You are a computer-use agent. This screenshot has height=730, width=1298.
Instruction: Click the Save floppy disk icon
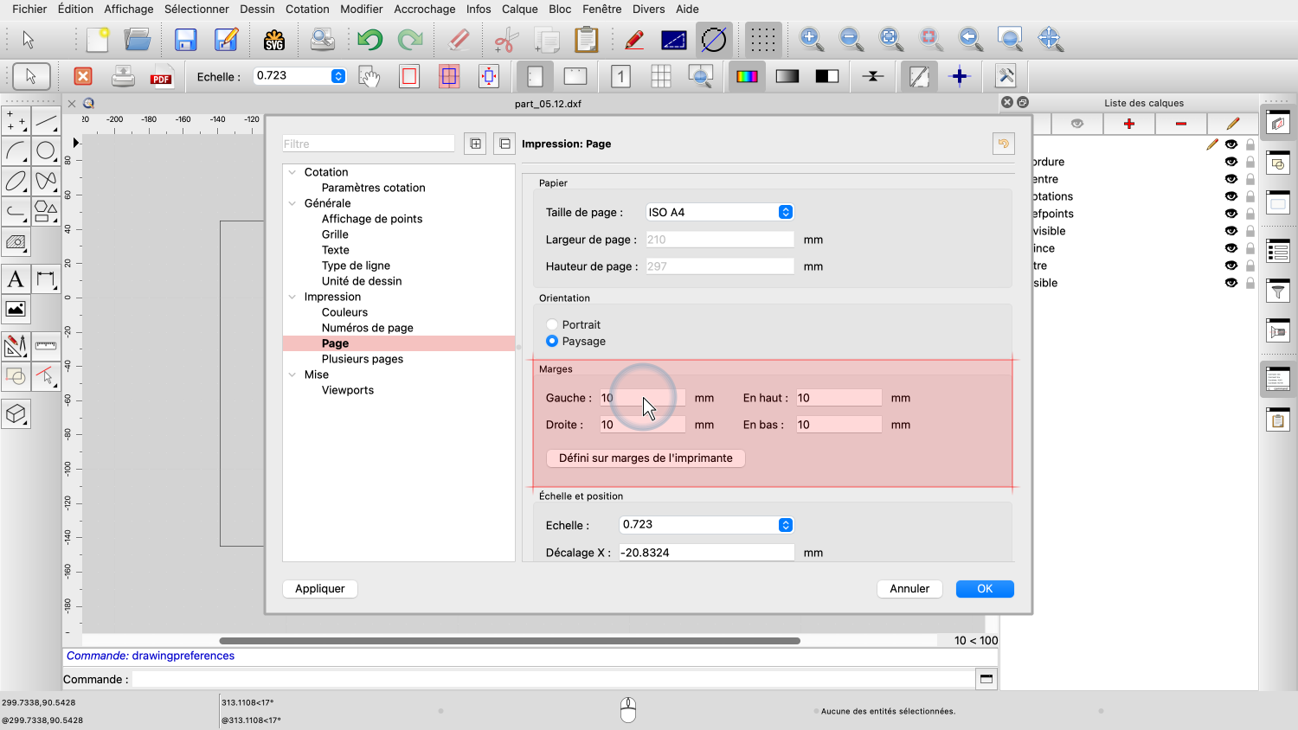[185, 40]
